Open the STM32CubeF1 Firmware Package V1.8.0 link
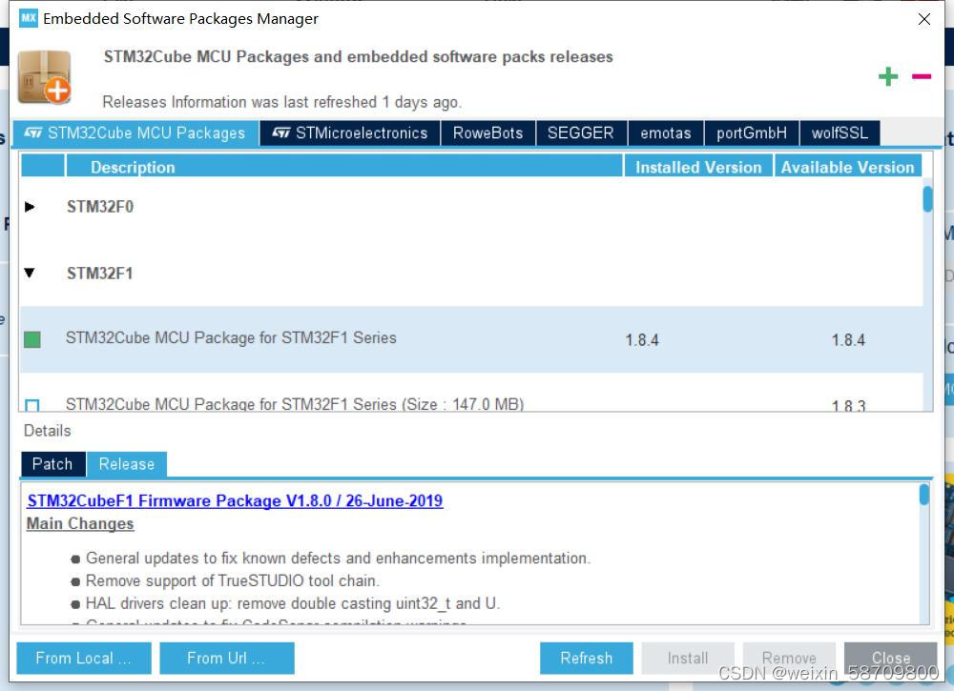Viewport: 954px width, 691px height. [235, 500]
